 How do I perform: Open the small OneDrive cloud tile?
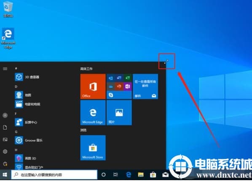(111, 87)
